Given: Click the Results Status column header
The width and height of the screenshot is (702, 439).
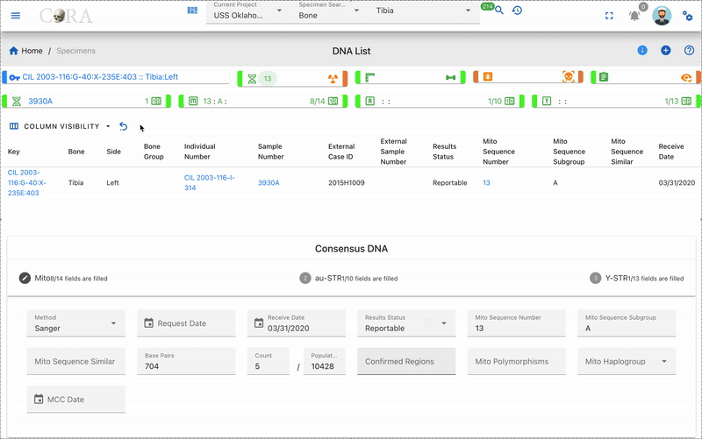Looking at the screenshot, I should pyautogui.click(x=445, y=152).
